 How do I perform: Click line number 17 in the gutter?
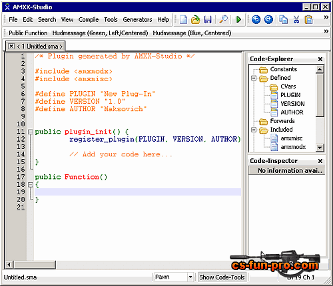pos(21,177)
